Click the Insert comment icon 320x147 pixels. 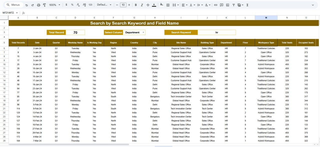click(x=221, y=5)
